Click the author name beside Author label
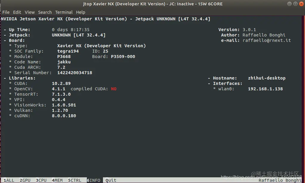 pos(264,35)
